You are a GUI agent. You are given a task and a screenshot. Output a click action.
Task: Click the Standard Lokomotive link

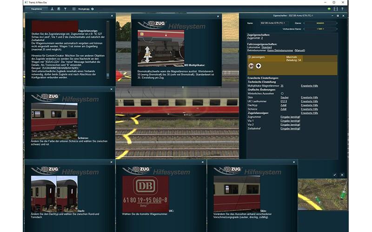point(267,47)
